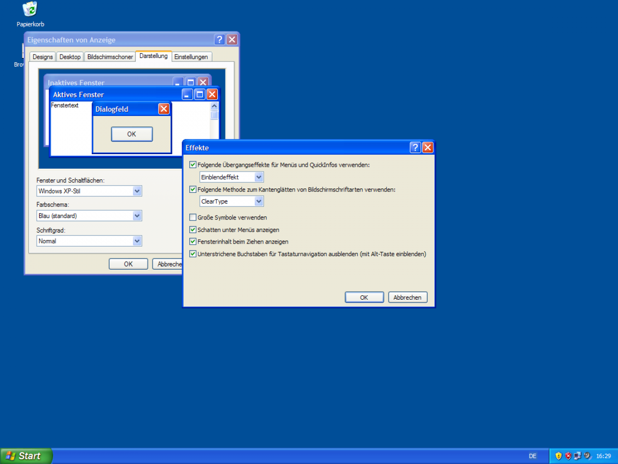Expand the Windows XP-Stil dropdown
Viewport: 618px width, 464px height.
tap(137, 191)
